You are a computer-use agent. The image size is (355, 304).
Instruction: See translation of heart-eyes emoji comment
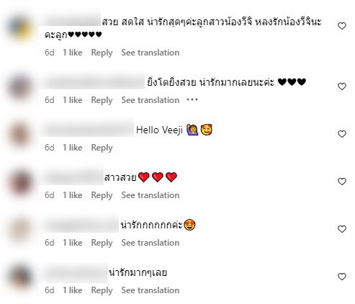(150, 243)
